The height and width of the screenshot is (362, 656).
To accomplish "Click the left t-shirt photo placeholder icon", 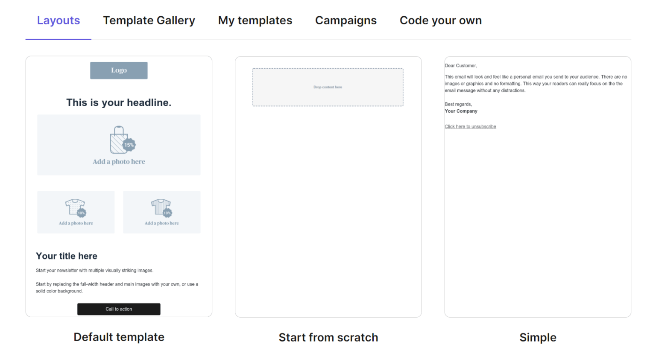I will 75,206.
